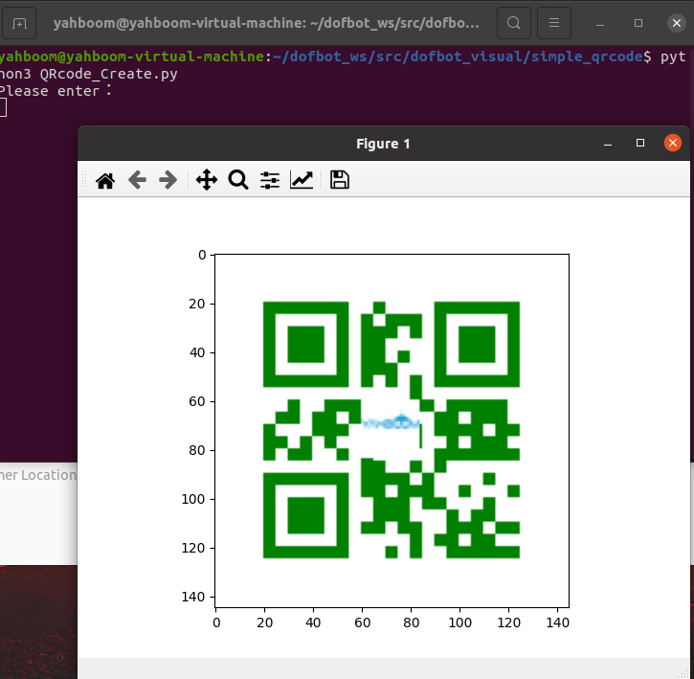This screenshot has width=694, height=679.
Task: Open new terminal tab icon
Action: click(19, 23)
